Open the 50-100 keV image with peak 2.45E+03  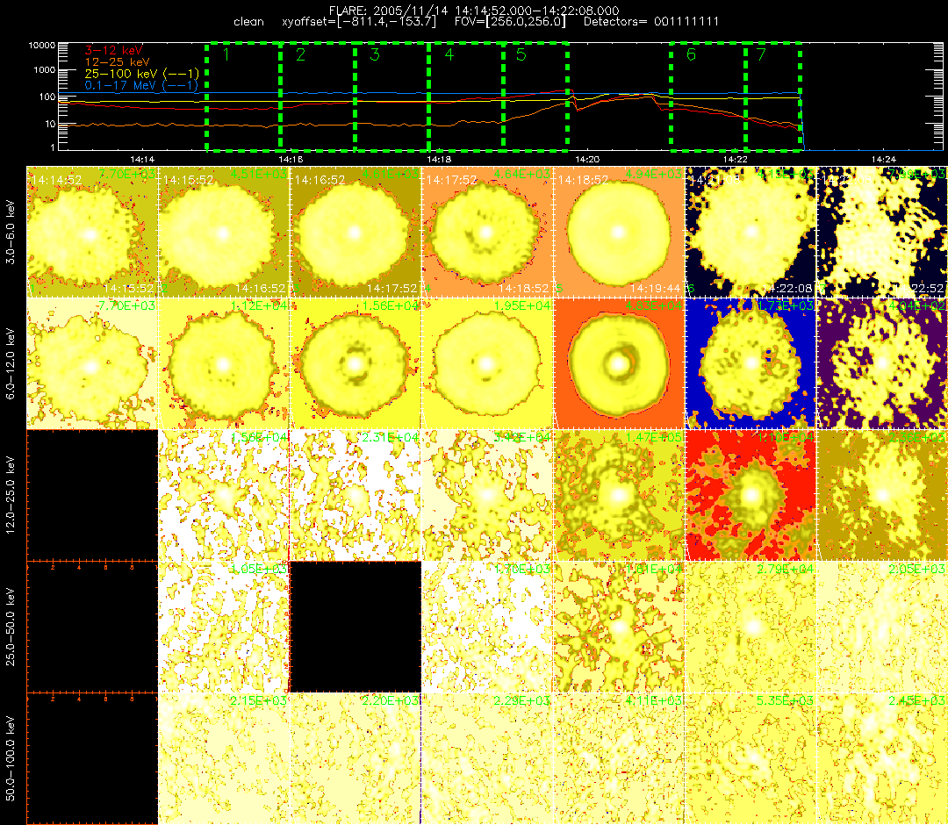(883, 759)
